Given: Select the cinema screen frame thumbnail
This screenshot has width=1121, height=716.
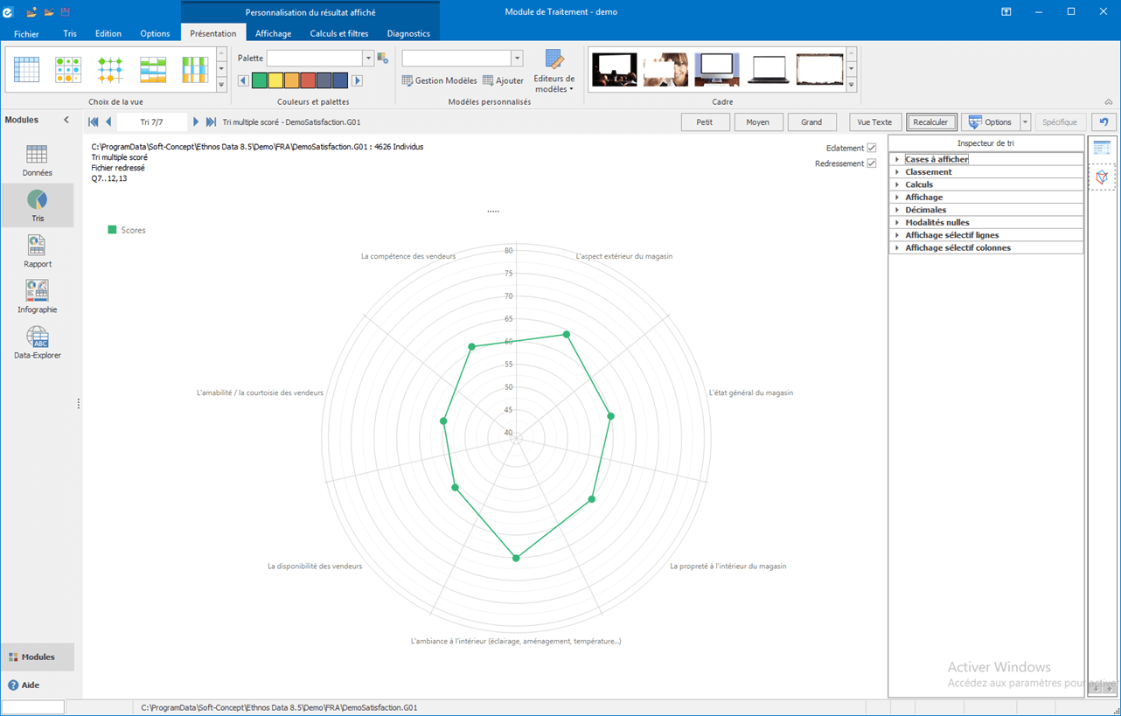Looking at the screenshot, I should 615,70.
